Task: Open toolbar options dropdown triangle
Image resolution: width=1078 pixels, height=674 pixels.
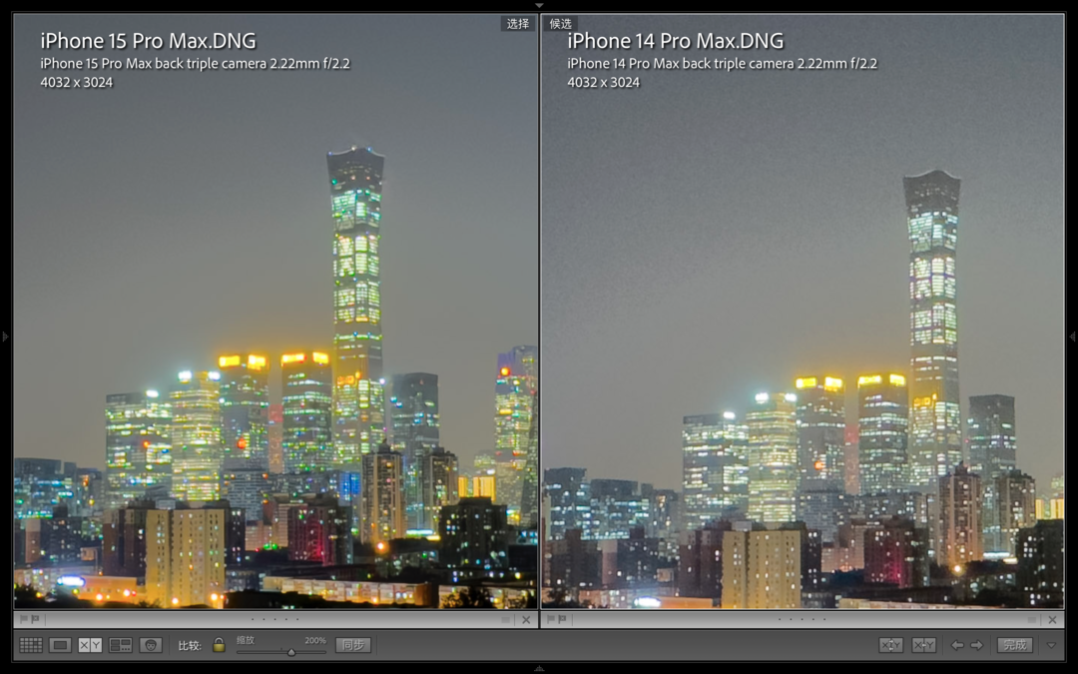Action: click(1051, 645)
